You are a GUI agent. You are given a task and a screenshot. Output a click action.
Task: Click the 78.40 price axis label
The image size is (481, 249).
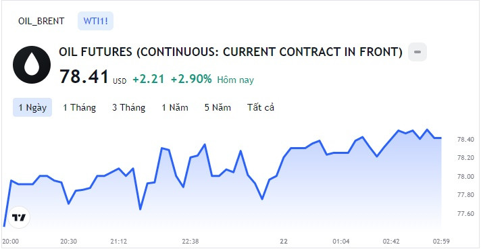click(x=465, y=140)
